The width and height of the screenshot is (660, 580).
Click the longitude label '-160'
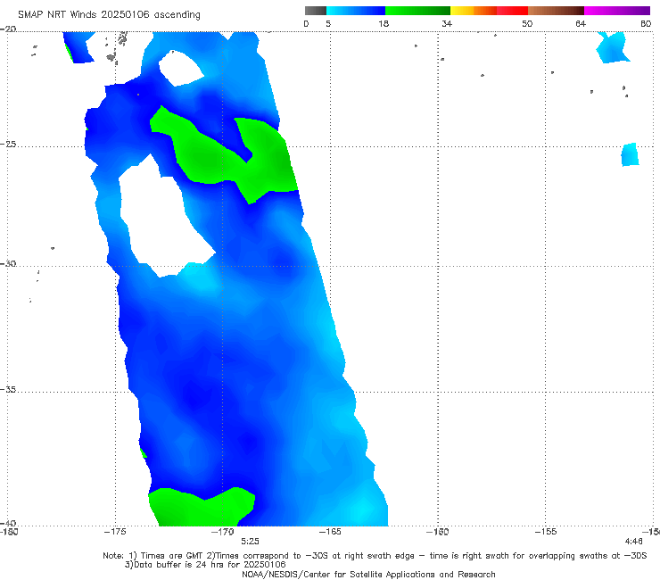pos(438,532)
